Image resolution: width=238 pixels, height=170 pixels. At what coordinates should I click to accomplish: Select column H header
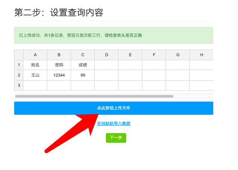click(x=201, y=55)
